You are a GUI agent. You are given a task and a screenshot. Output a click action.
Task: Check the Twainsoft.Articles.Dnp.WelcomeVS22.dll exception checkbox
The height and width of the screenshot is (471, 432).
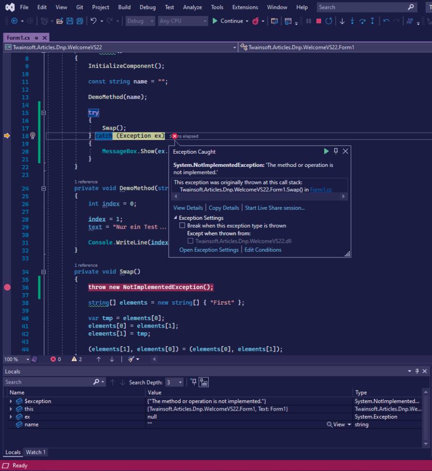[190, 241]
